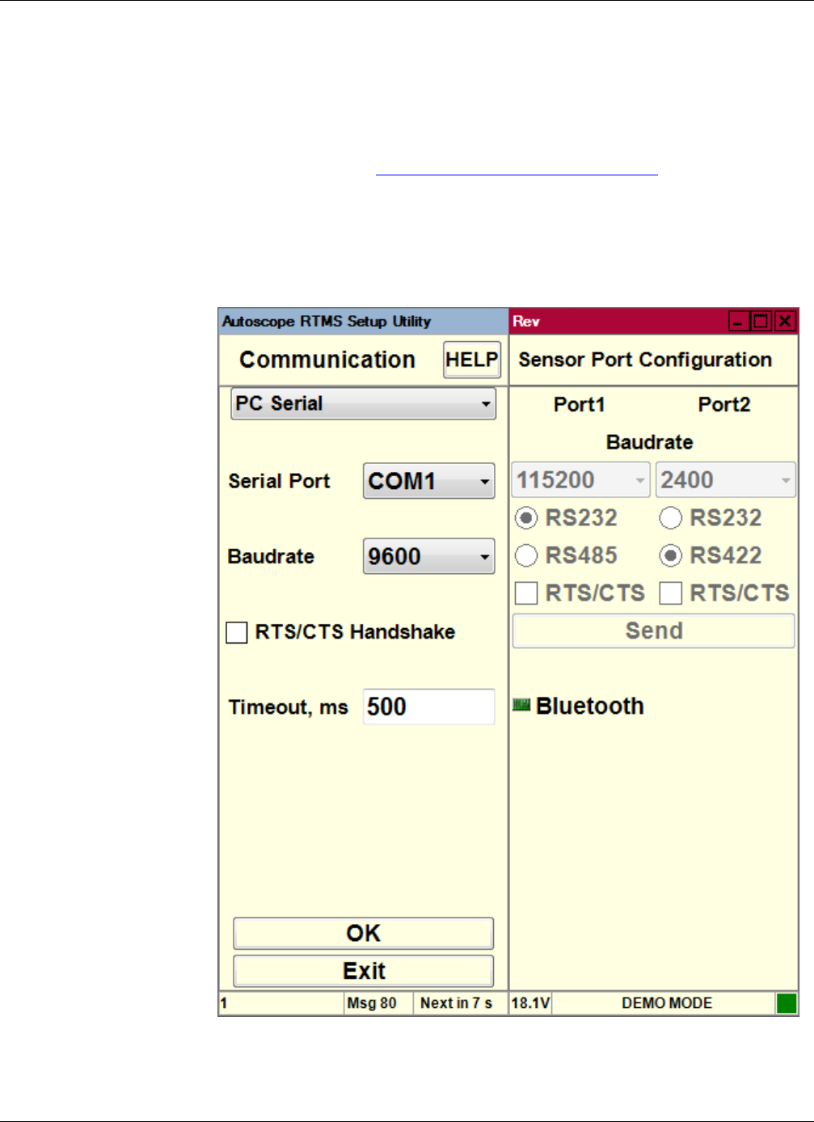Click the Communication heading

pos(327,360)
